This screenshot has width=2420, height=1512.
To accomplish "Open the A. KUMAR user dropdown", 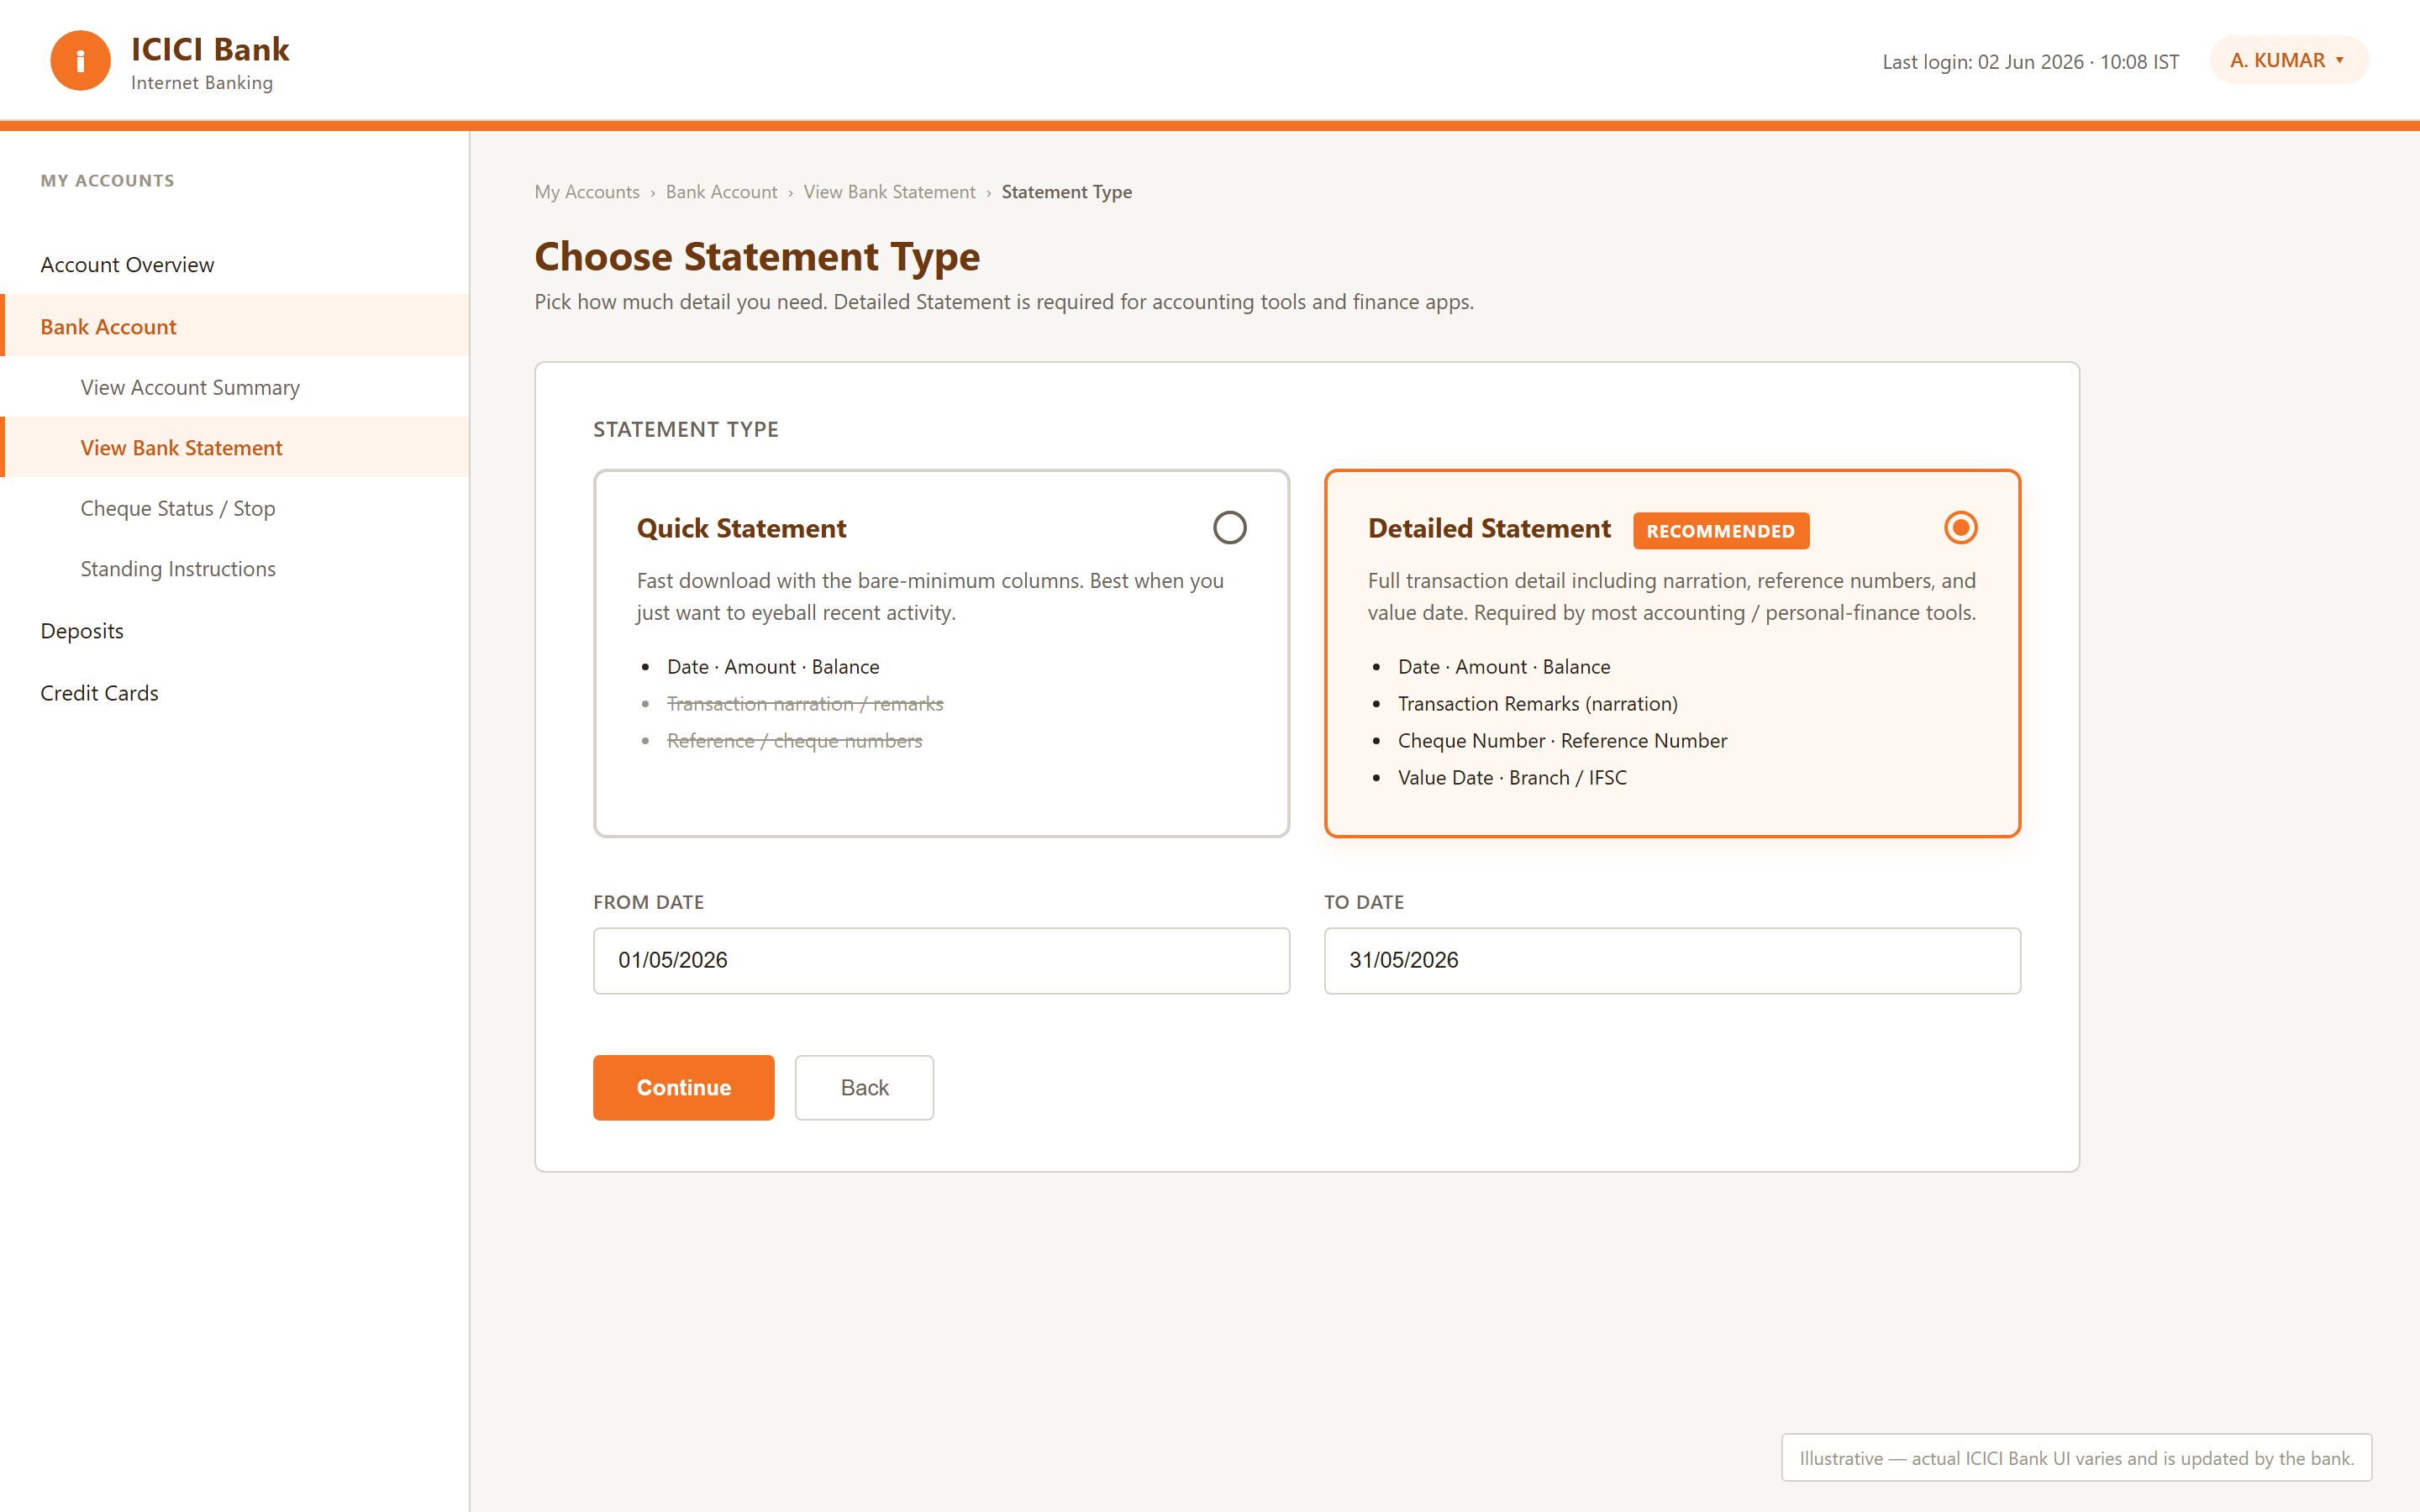I will [2288, 60].
